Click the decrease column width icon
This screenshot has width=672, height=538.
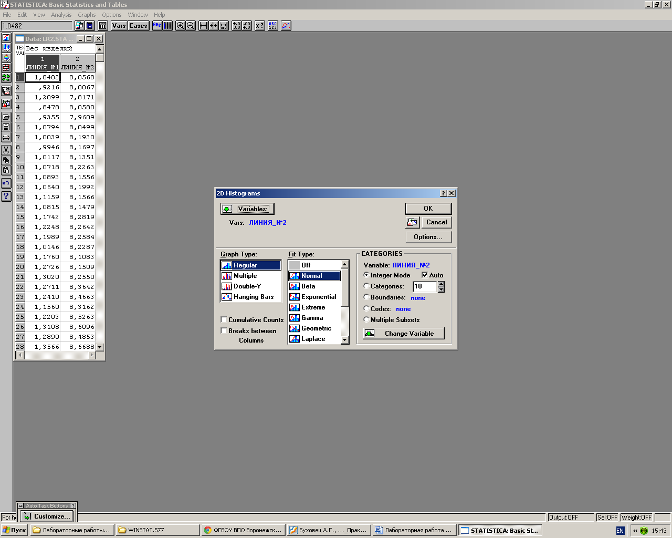point(214,26)
